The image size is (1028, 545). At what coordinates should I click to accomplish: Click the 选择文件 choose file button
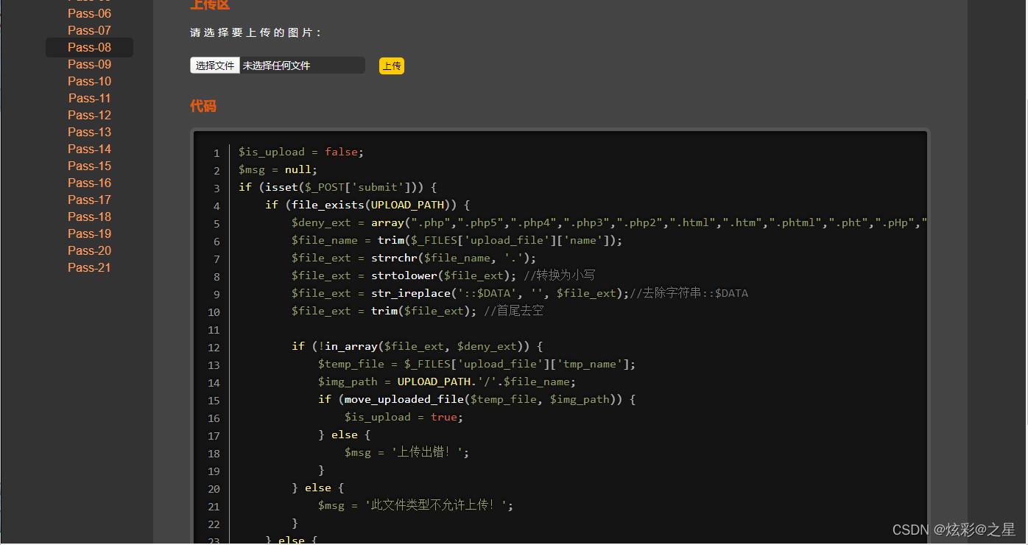[x=215, y=66]
